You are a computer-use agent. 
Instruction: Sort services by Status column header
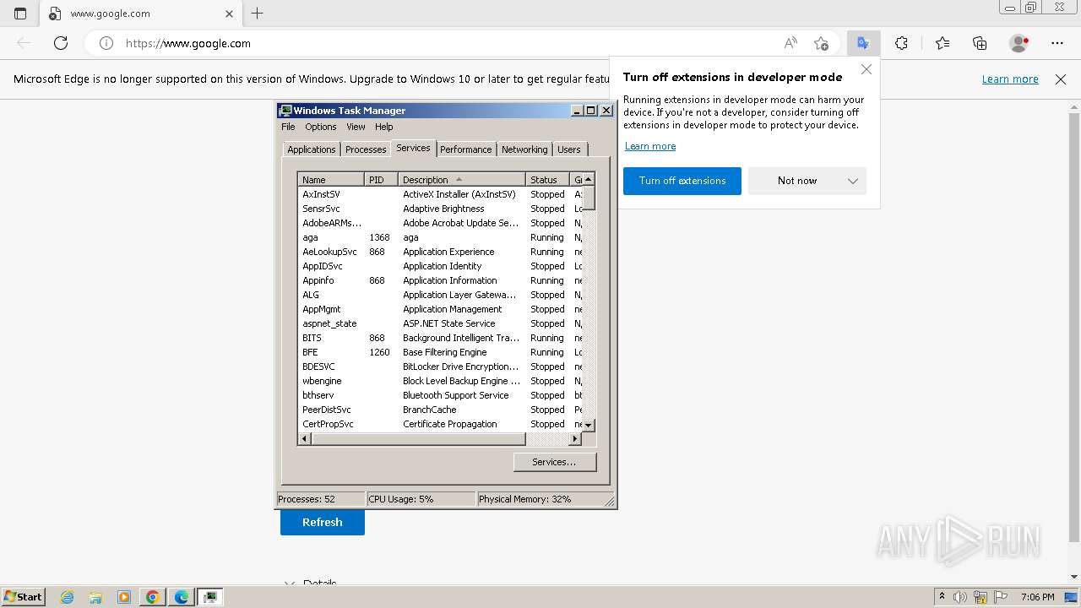coord(547,180)
